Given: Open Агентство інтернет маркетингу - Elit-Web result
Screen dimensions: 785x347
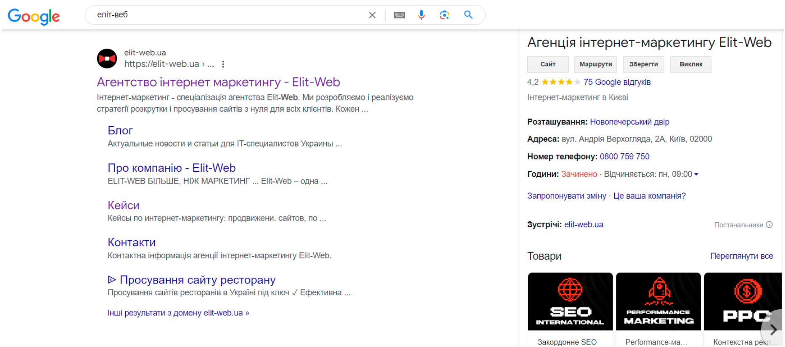Looking at the screenshot, I should 218,82.
